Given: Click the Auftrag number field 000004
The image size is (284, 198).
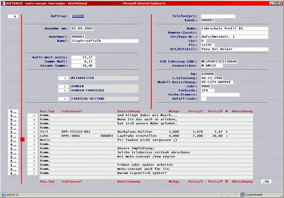Looking at the screenshot, I should click(x=78, y=16).
